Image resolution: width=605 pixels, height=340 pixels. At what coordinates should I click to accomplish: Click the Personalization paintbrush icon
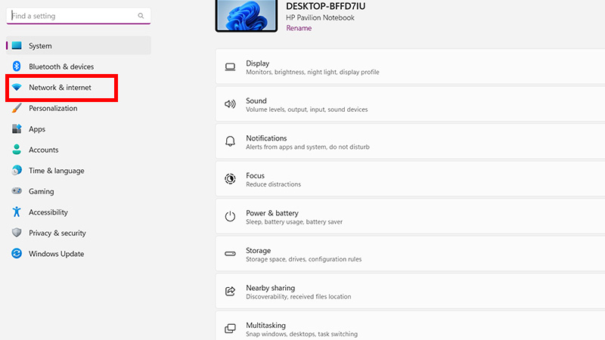pos(17,108)
